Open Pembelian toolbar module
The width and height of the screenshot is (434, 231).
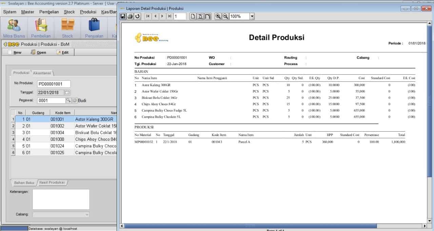[x=41, y=28]
